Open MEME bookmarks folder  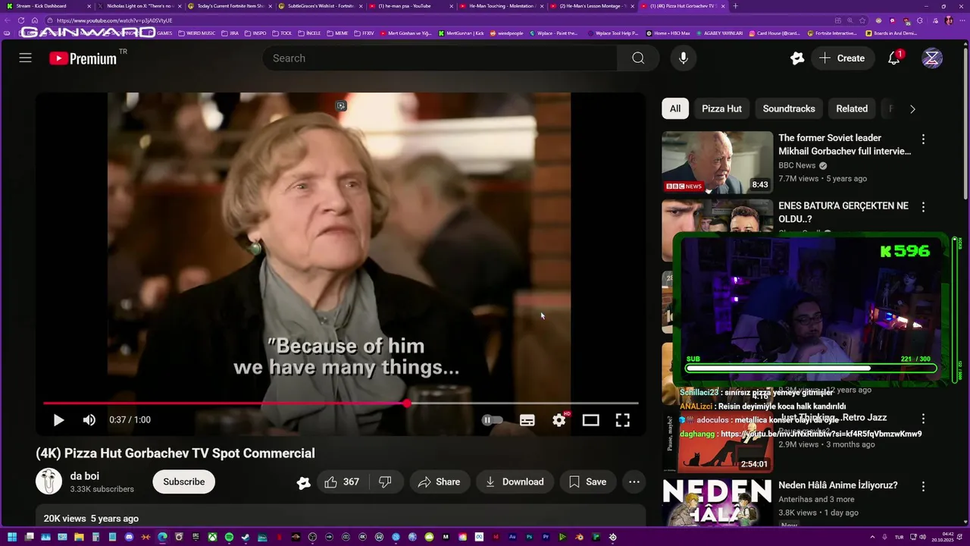click(337, 33)
